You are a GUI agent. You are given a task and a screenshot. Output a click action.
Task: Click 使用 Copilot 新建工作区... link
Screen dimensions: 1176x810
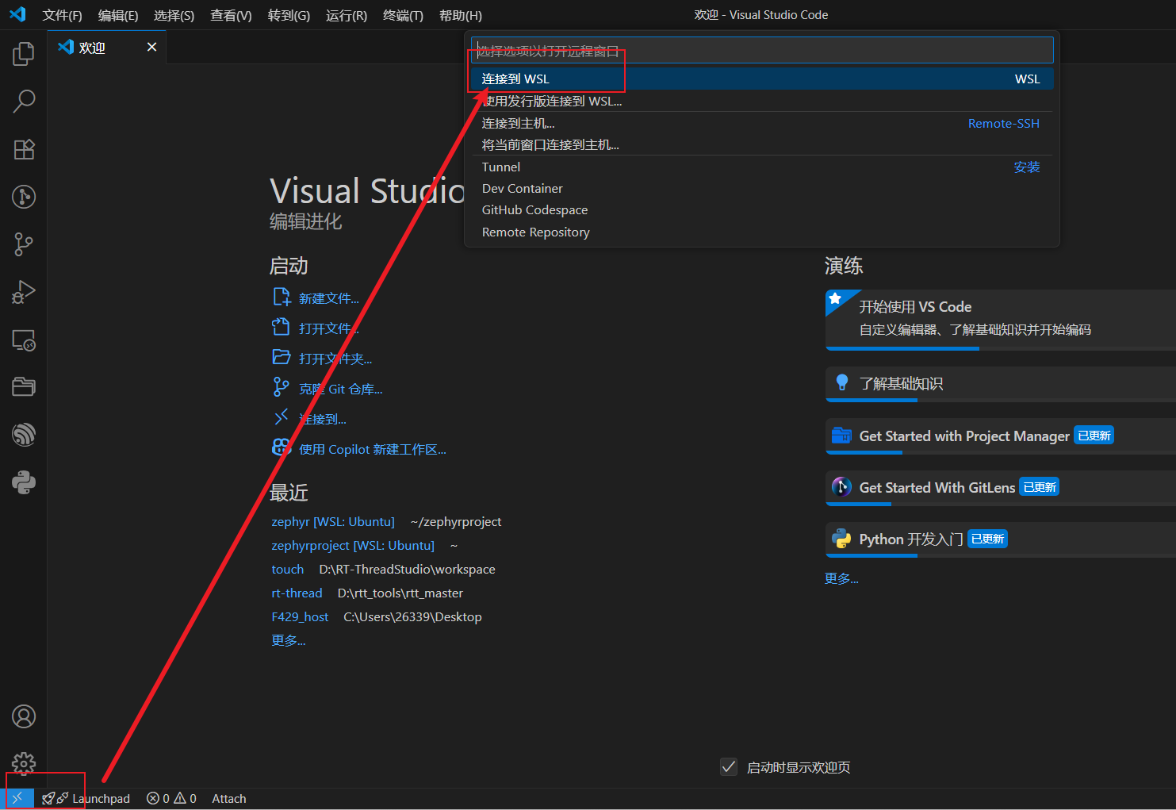pos(372,449)
